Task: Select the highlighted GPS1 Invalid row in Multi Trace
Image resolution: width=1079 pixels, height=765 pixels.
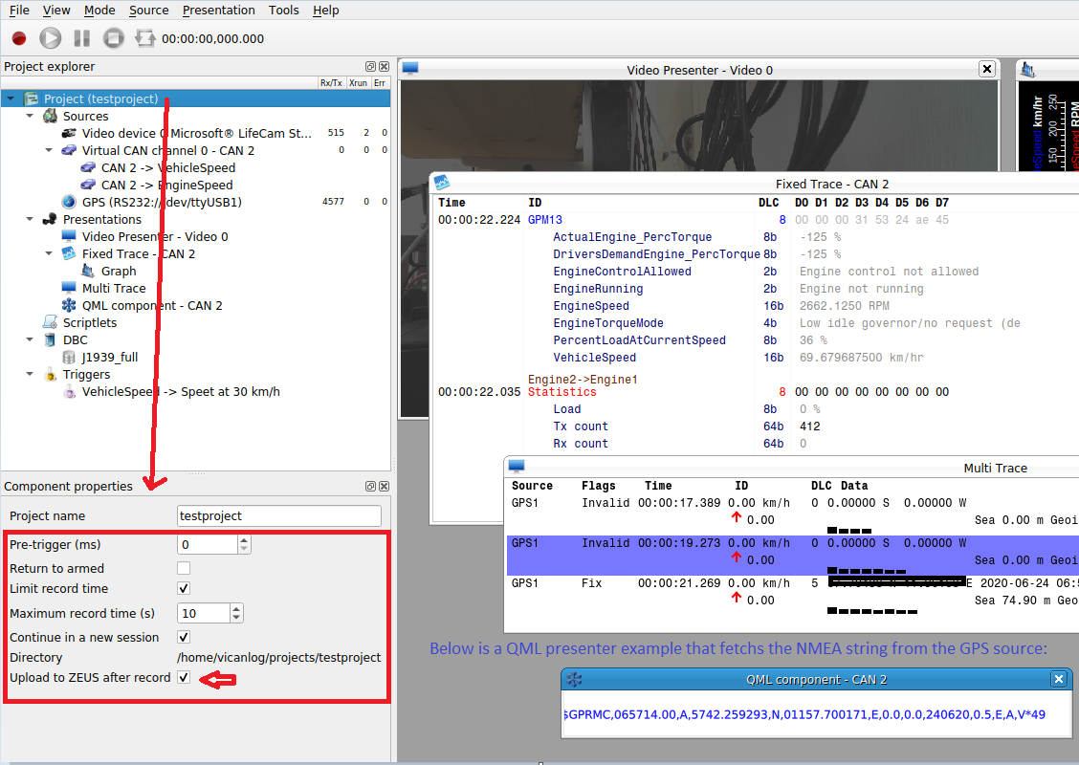Action: (x=793, y=556)
